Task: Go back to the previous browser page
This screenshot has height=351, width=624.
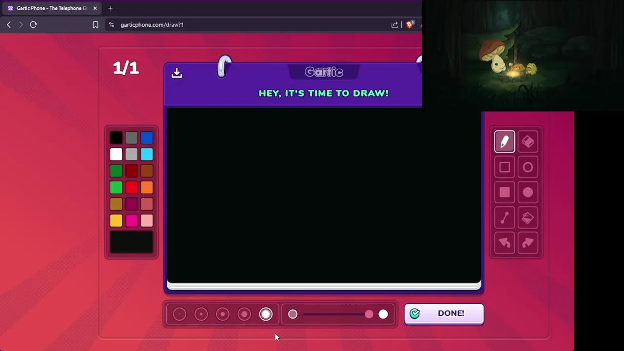Action: point(9,24)
